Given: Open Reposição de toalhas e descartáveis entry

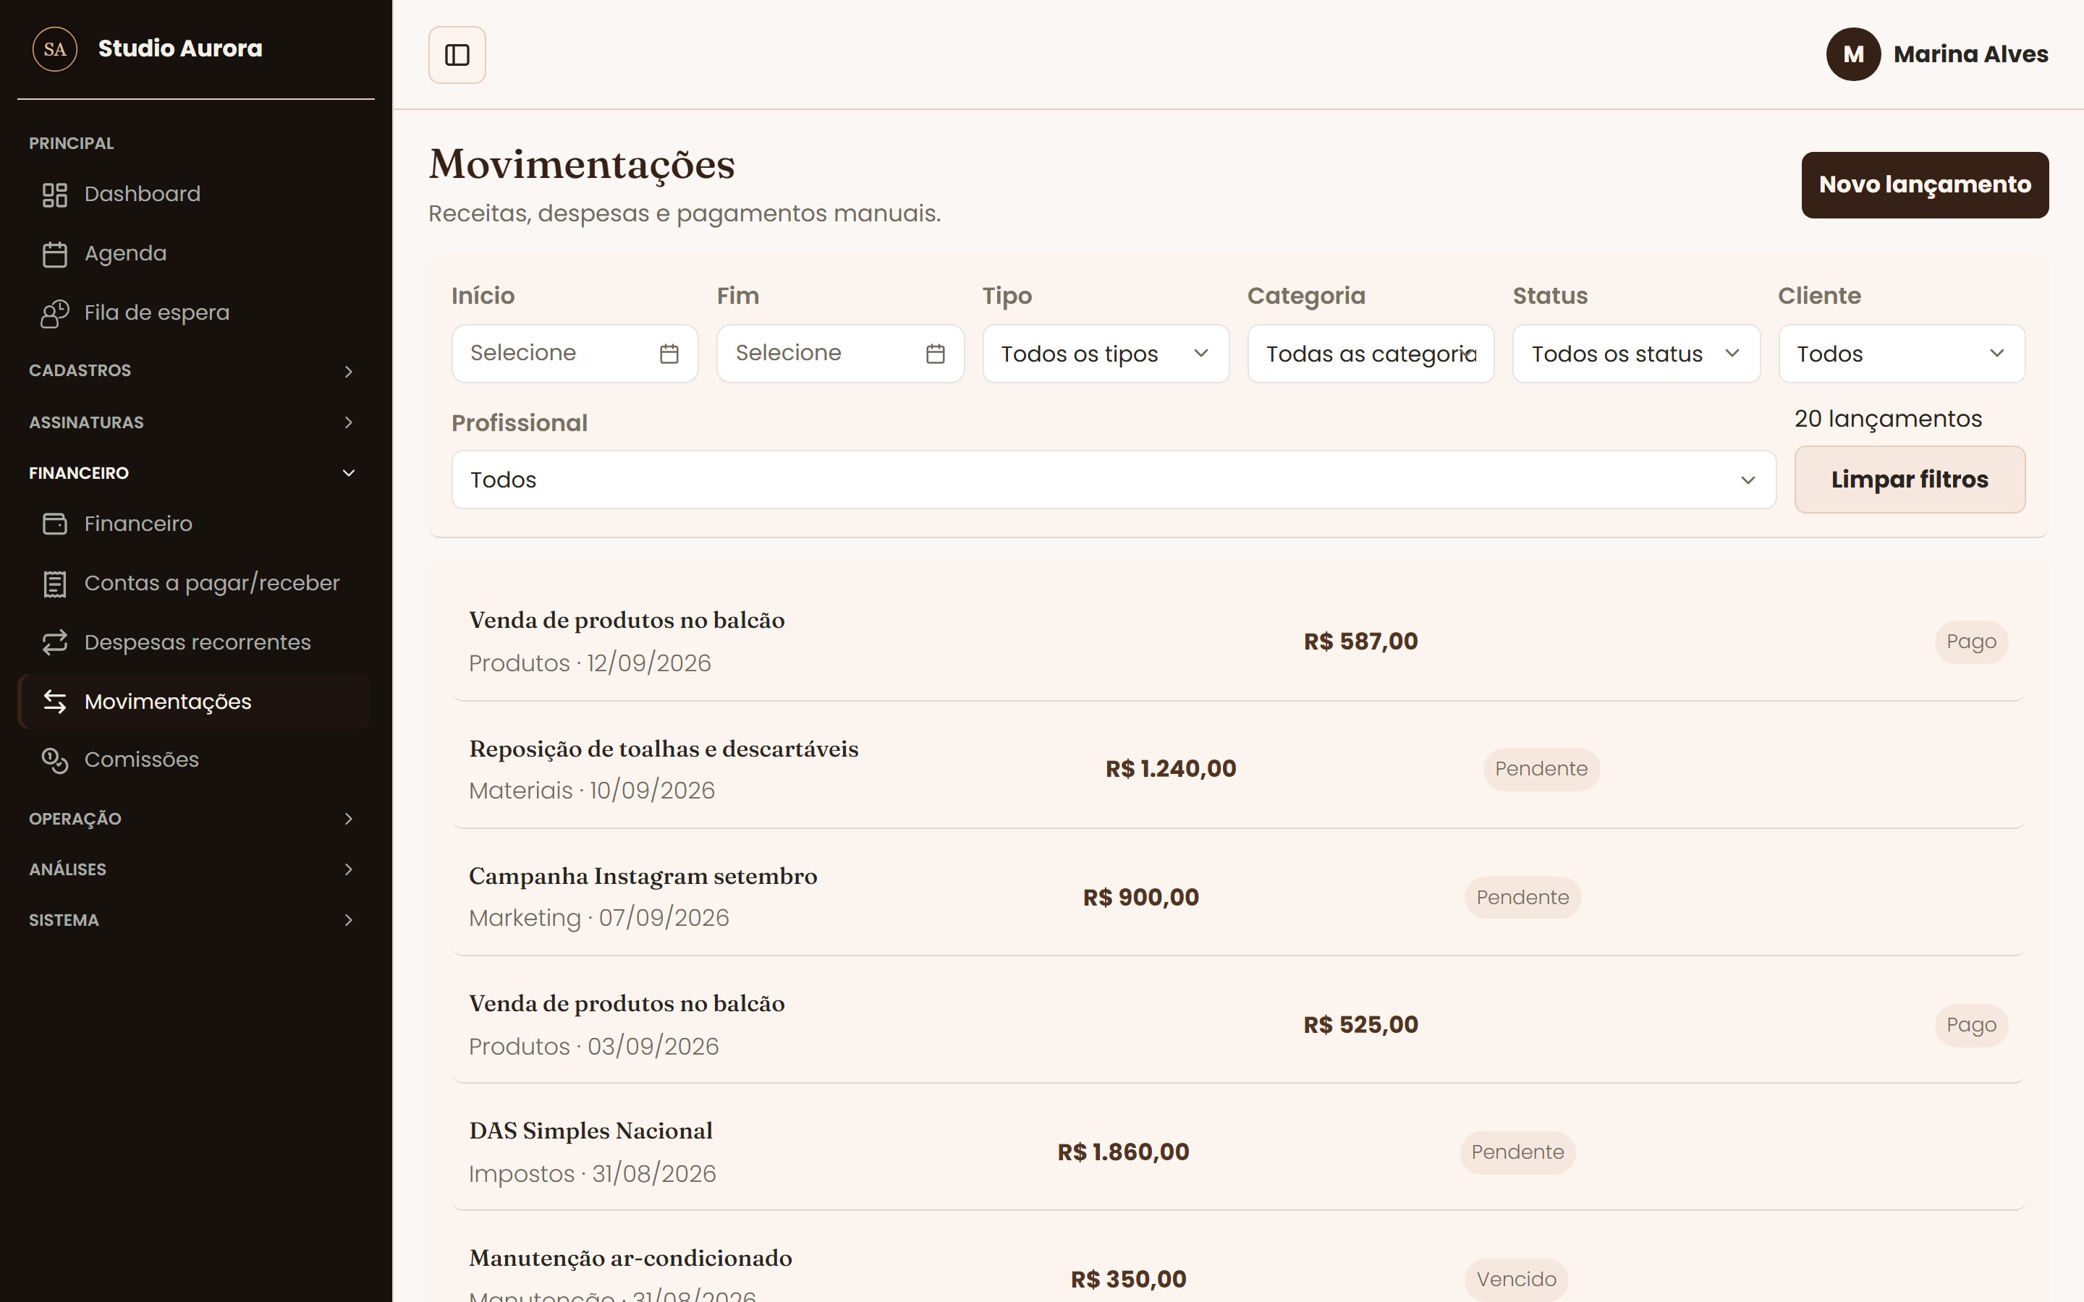Looking at the screenshot, I should click(x=1238, y=769).
